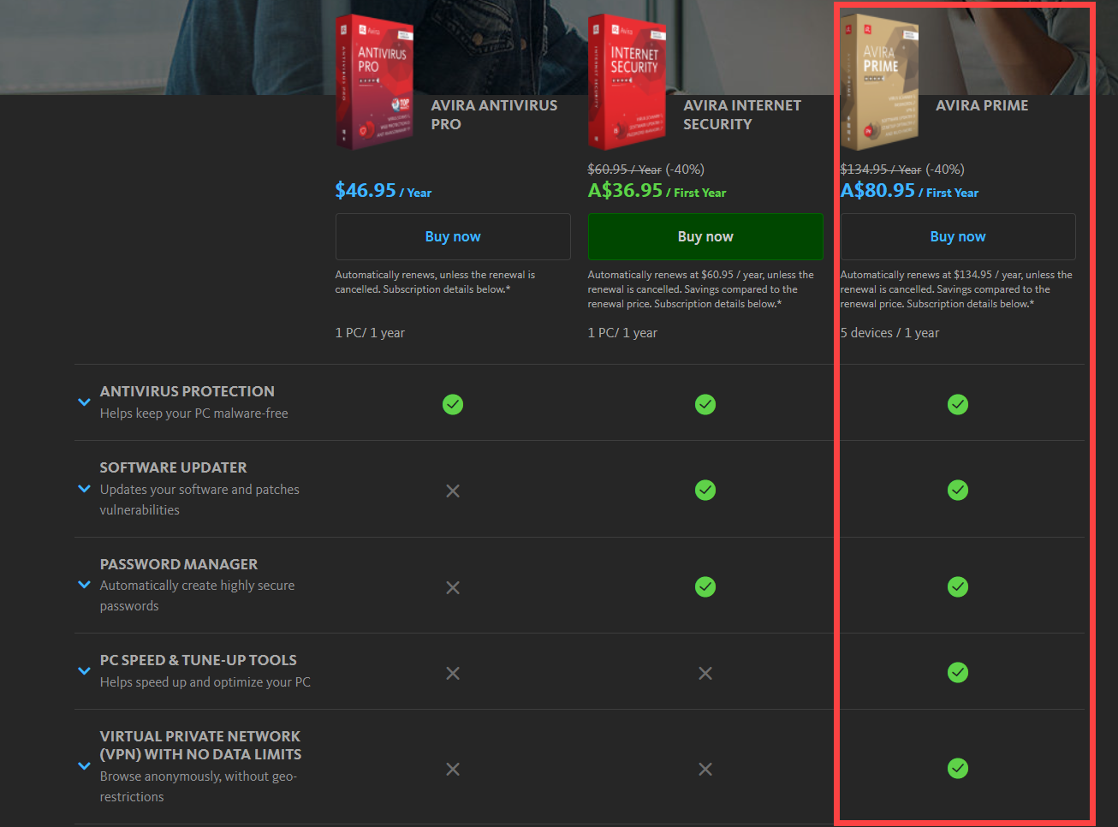
Task: Click 'Browse anonymously, without geo-restrictions' description
Action: (199, 787)
